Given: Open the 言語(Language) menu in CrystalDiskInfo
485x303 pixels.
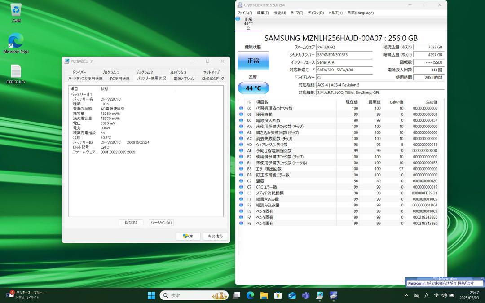Looking at the screenshot, I should click(x=360, y=13).
